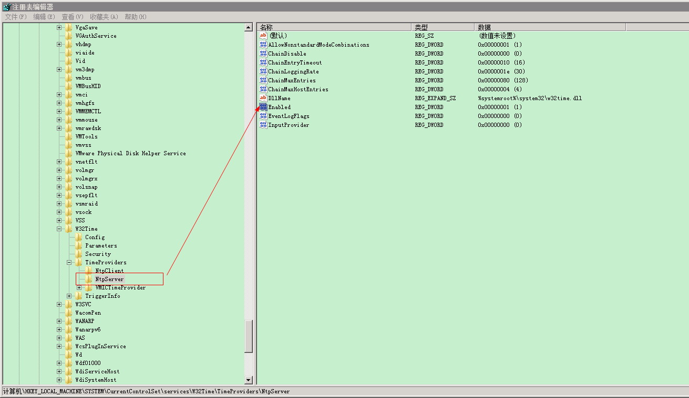Click the folder icon of the Config key
The height and width of the screenshot is (398, 689).
click(79, 237)
